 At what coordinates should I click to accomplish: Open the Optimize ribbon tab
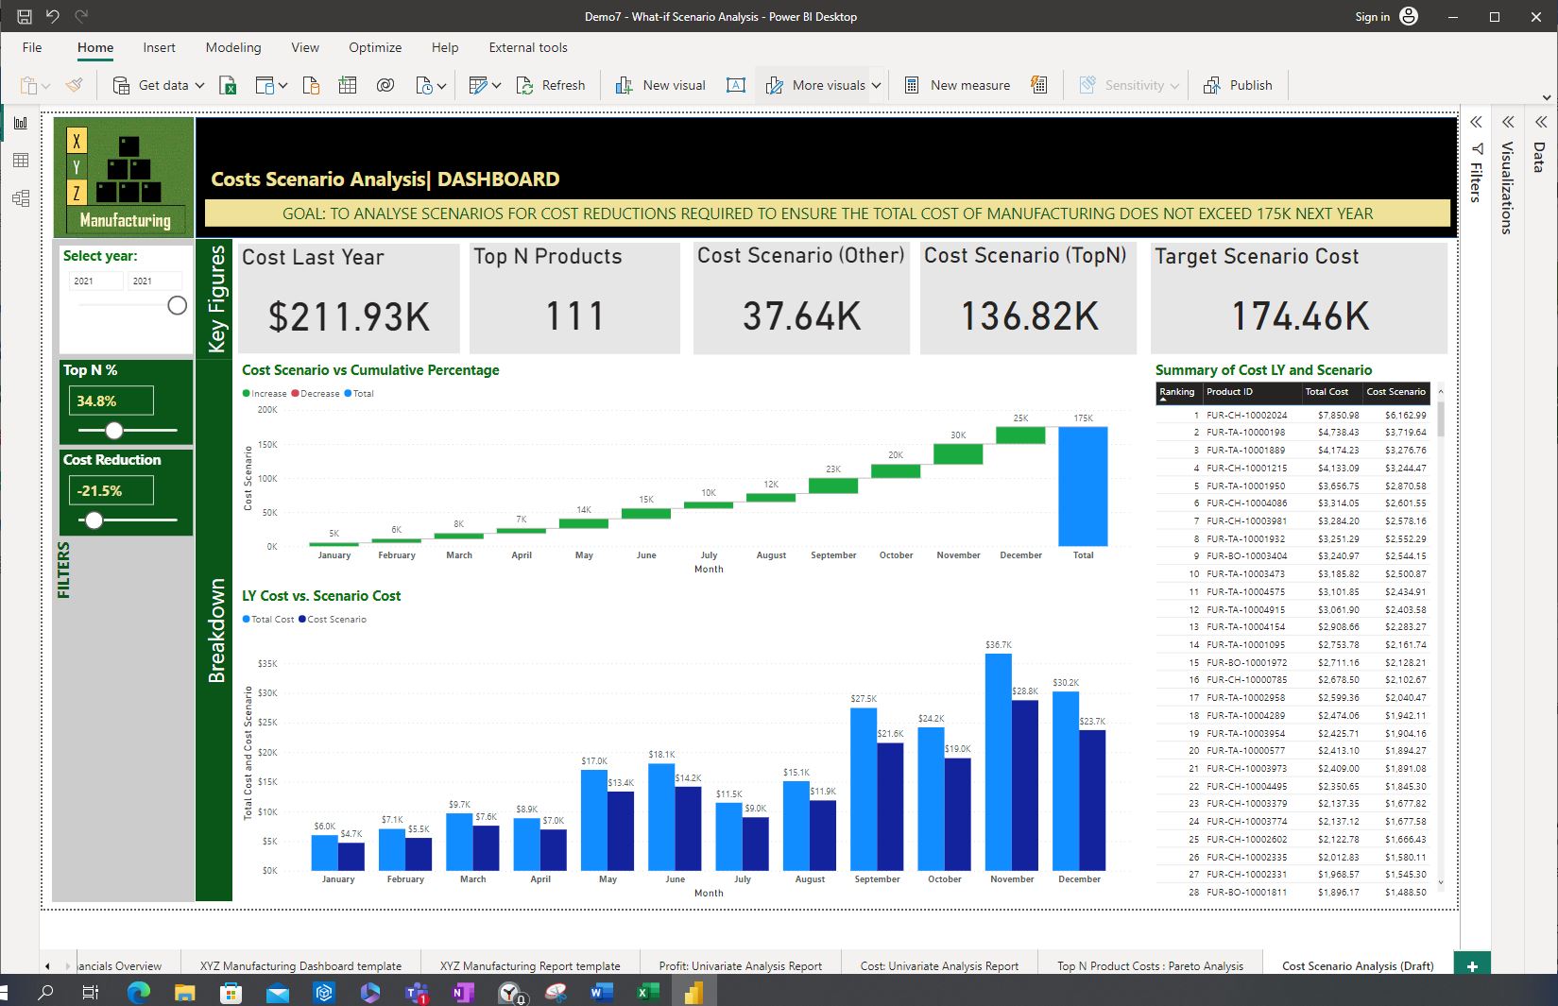[375, 47]
